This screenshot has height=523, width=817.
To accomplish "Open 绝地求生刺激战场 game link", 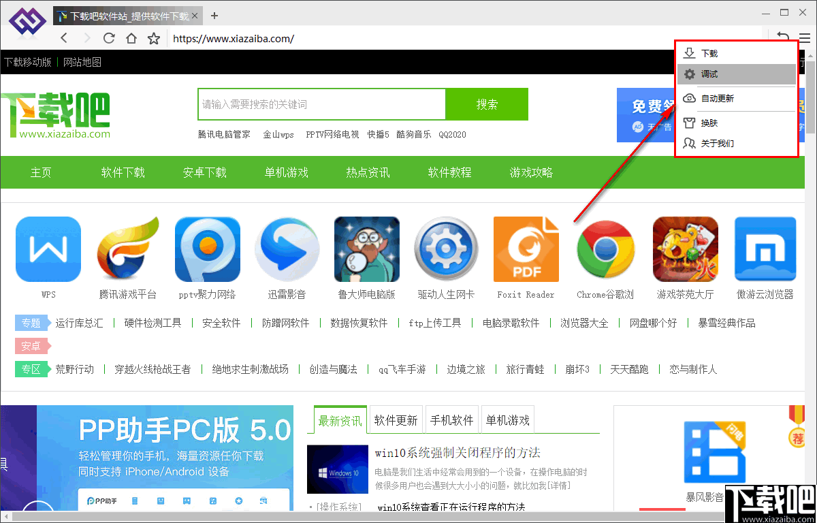I will point(250,369).
